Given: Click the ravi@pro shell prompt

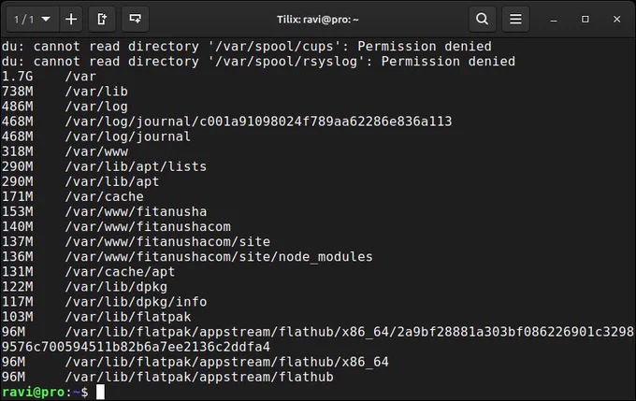Looking at the screenshot, I should tap(45, 392).
